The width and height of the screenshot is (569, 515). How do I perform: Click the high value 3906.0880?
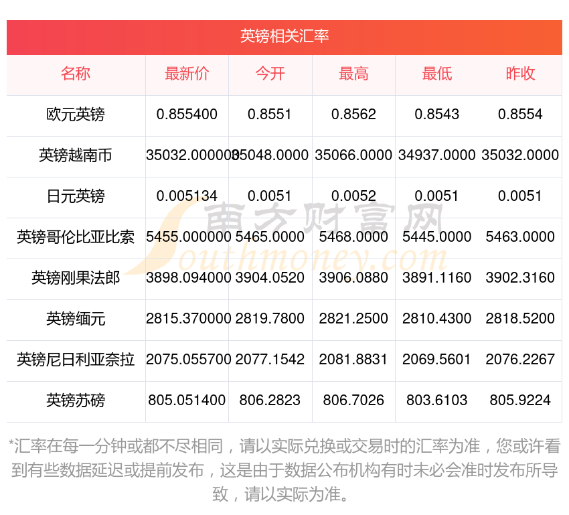tap(353, 278)
